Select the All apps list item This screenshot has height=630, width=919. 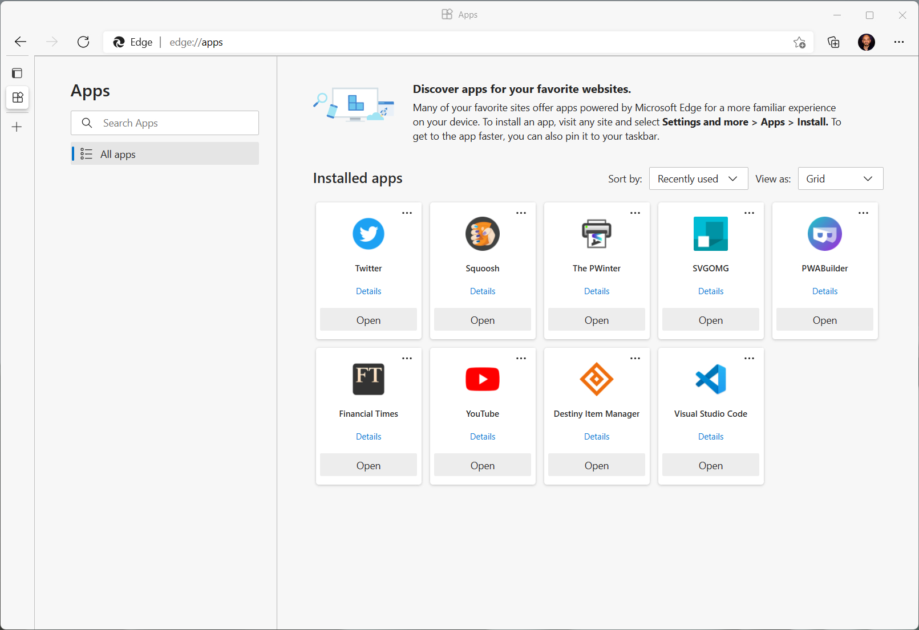[x=164, y=153]
